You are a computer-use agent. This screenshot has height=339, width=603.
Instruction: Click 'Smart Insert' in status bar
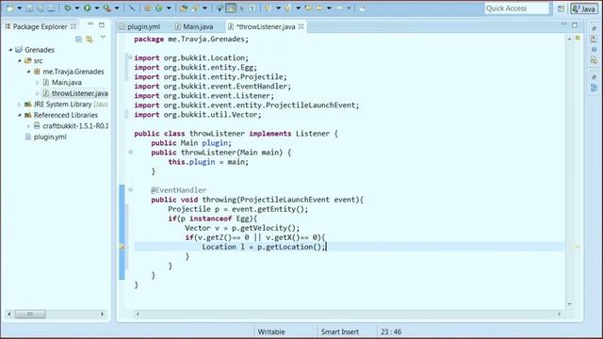340,331
